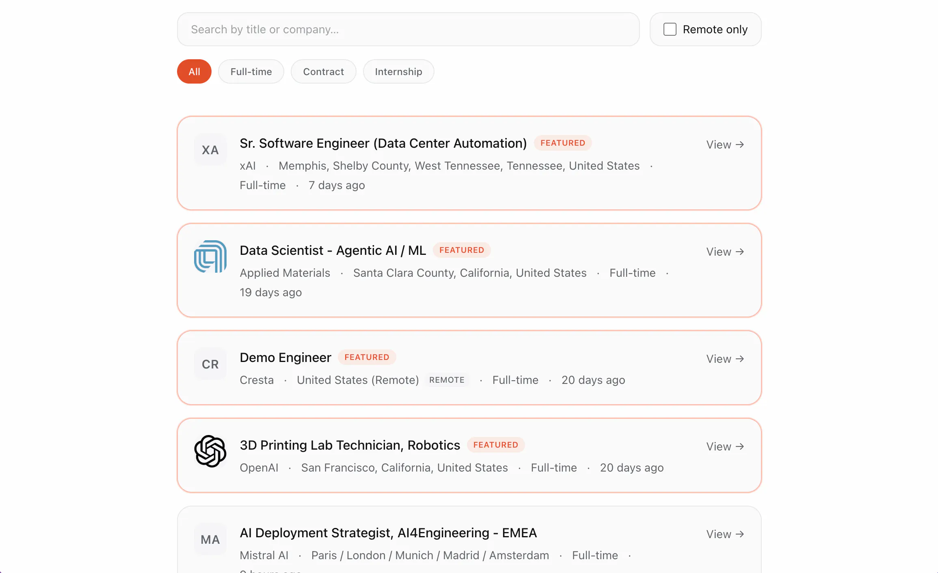
Task: View the Data Scientist Agentic AI job
Action: [x=725, y=252]
